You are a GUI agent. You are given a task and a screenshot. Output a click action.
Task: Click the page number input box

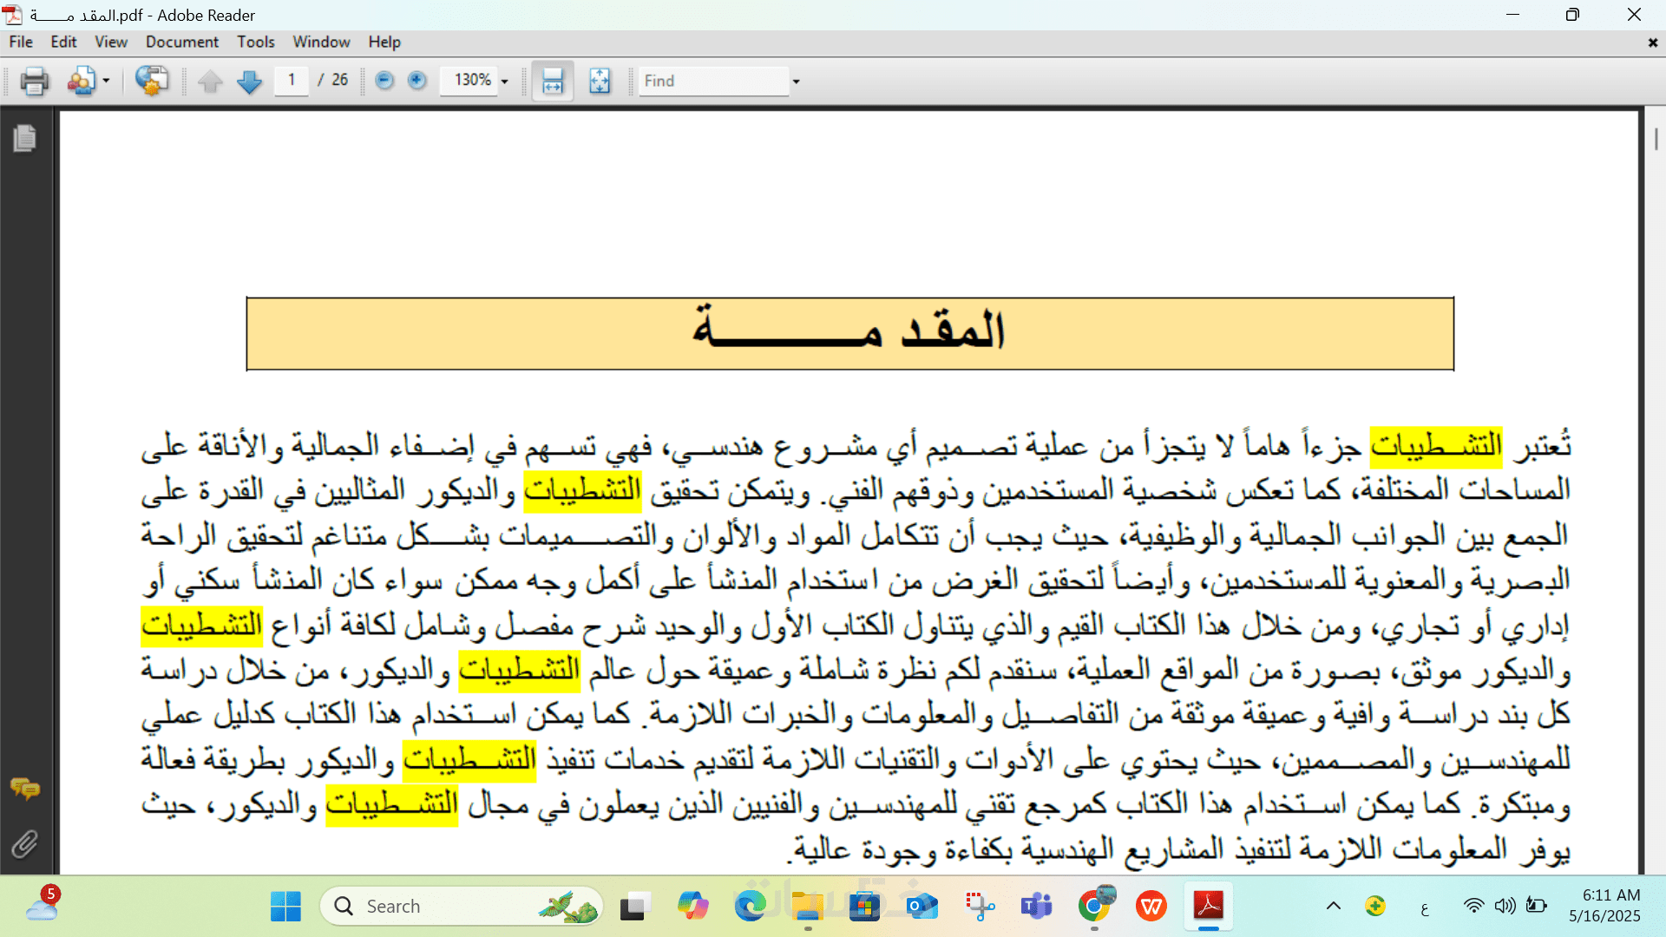[292, 80]
